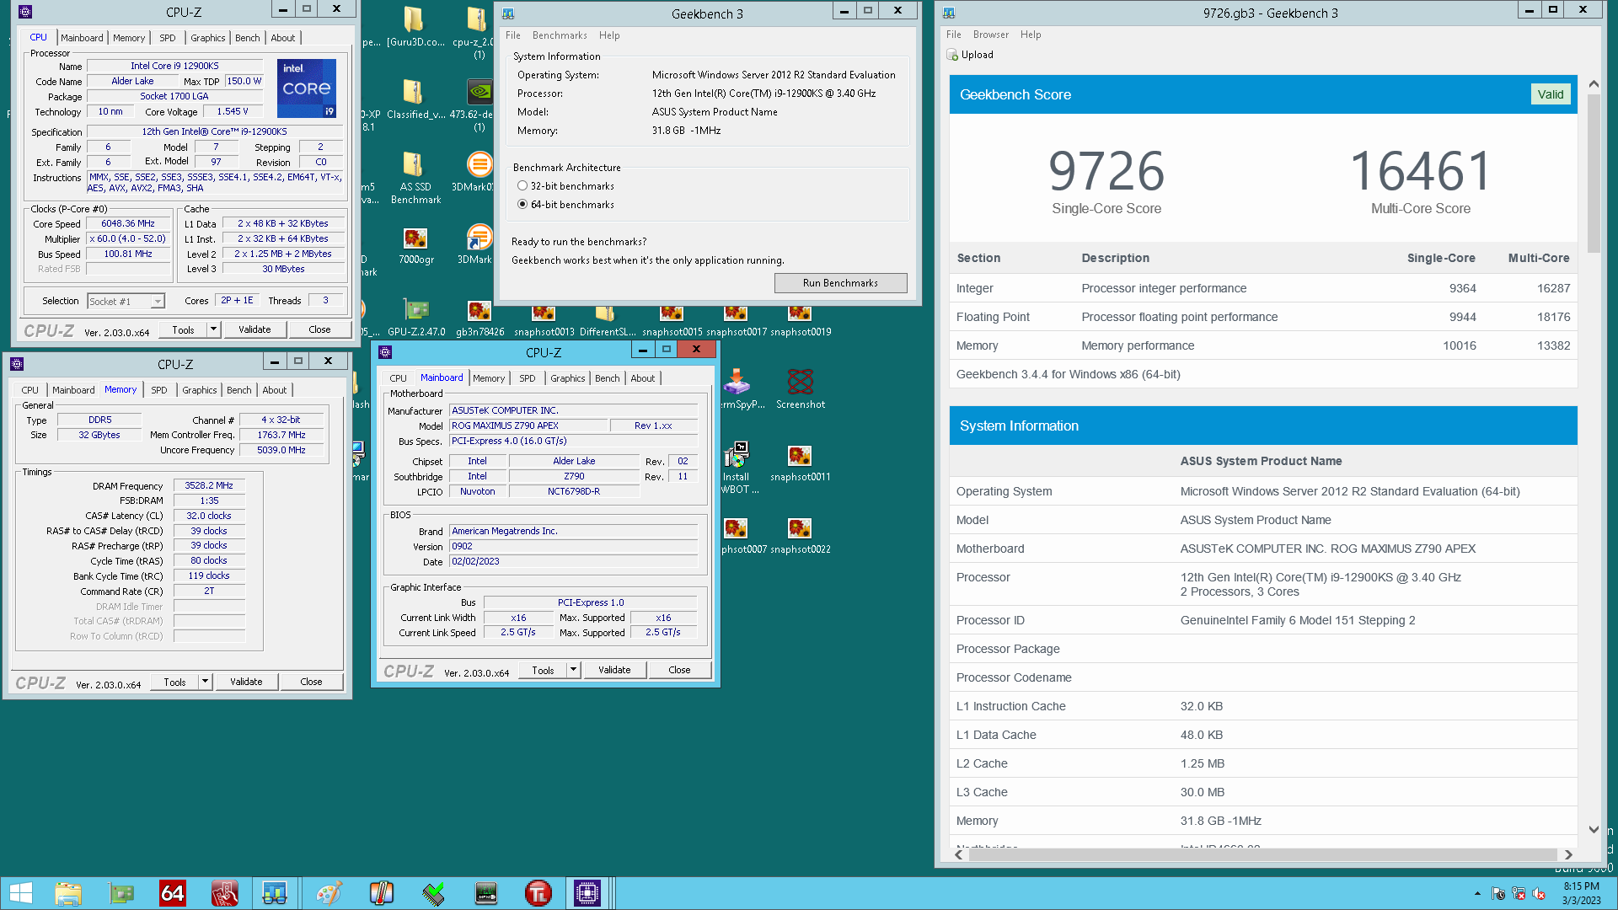This screenshot has height=910, width=1618.
Task: Click vertical scrollbar in results window
Action: [1593, 173]
